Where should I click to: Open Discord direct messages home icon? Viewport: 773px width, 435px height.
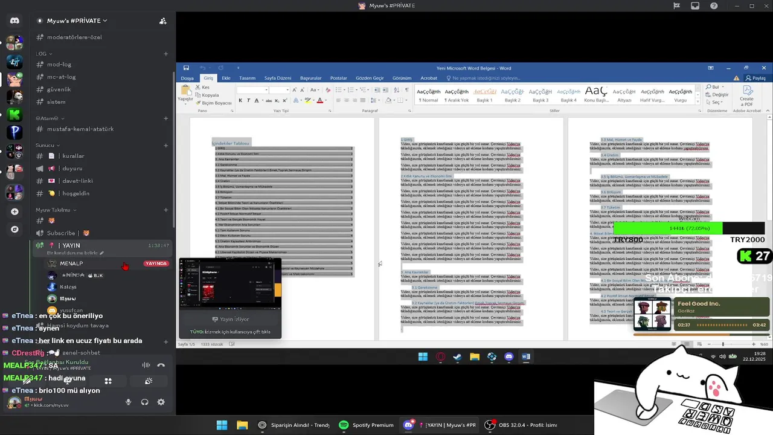pyautogui.click(x=14, y=21)
